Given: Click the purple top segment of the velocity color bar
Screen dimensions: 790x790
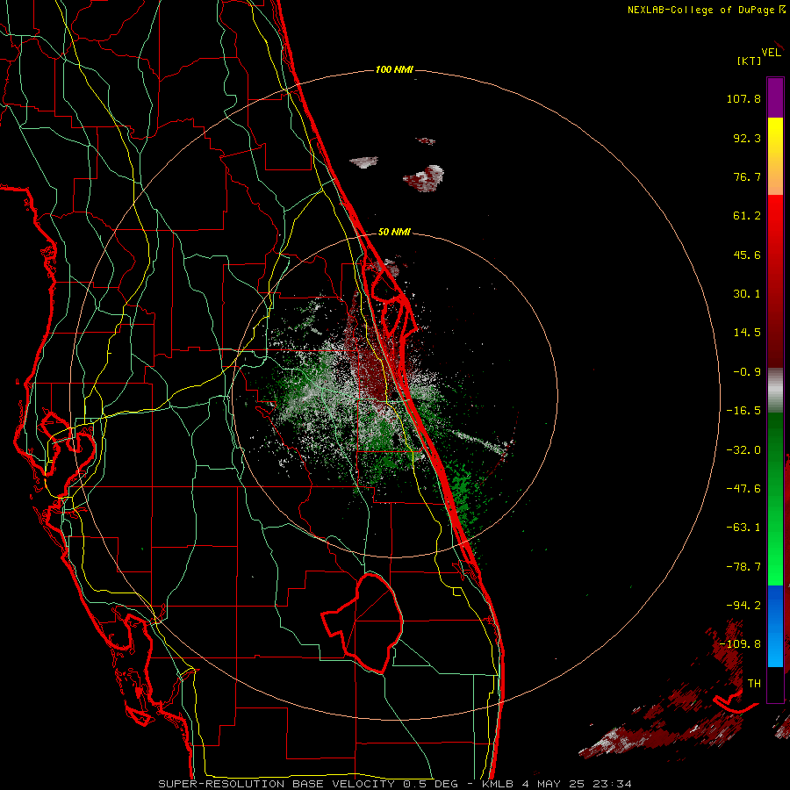Looking at the screenshot, I should (x=775, y=97).
